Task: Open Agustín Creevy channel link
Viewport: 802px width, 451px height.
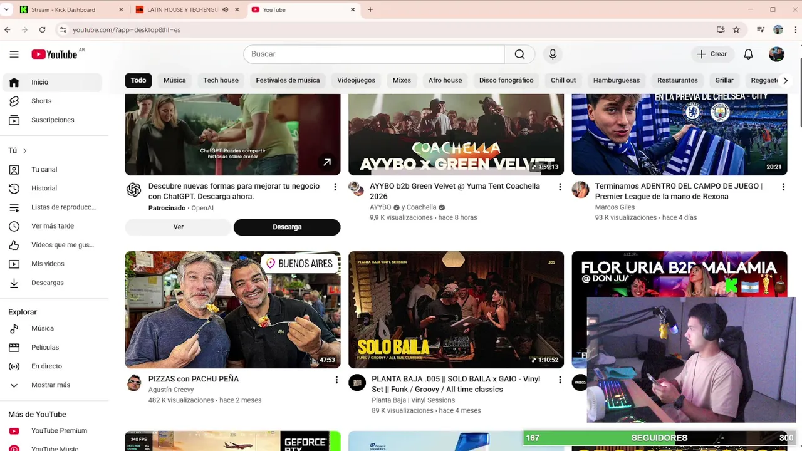Action: pos(171,390)
